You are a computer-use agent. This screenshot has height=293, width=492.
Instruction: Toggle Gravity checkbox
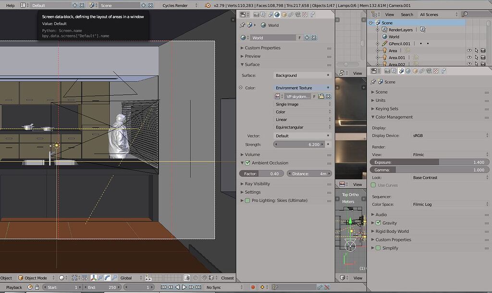[x=379, y=223]
